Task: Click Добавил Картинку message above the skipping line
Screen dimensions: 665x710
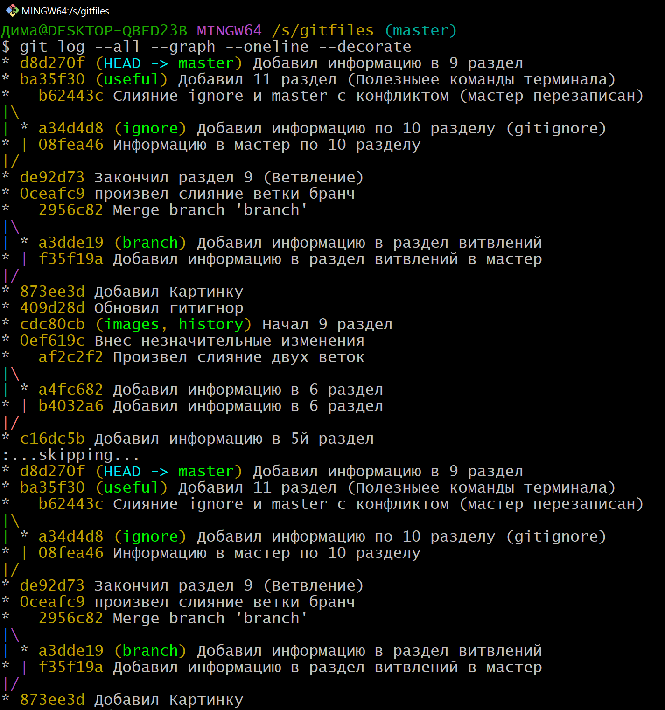Action: 168,292
